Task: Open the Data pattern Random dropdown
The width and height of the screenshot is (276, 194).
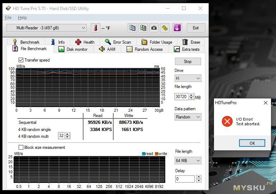Action: pos(188,117)
